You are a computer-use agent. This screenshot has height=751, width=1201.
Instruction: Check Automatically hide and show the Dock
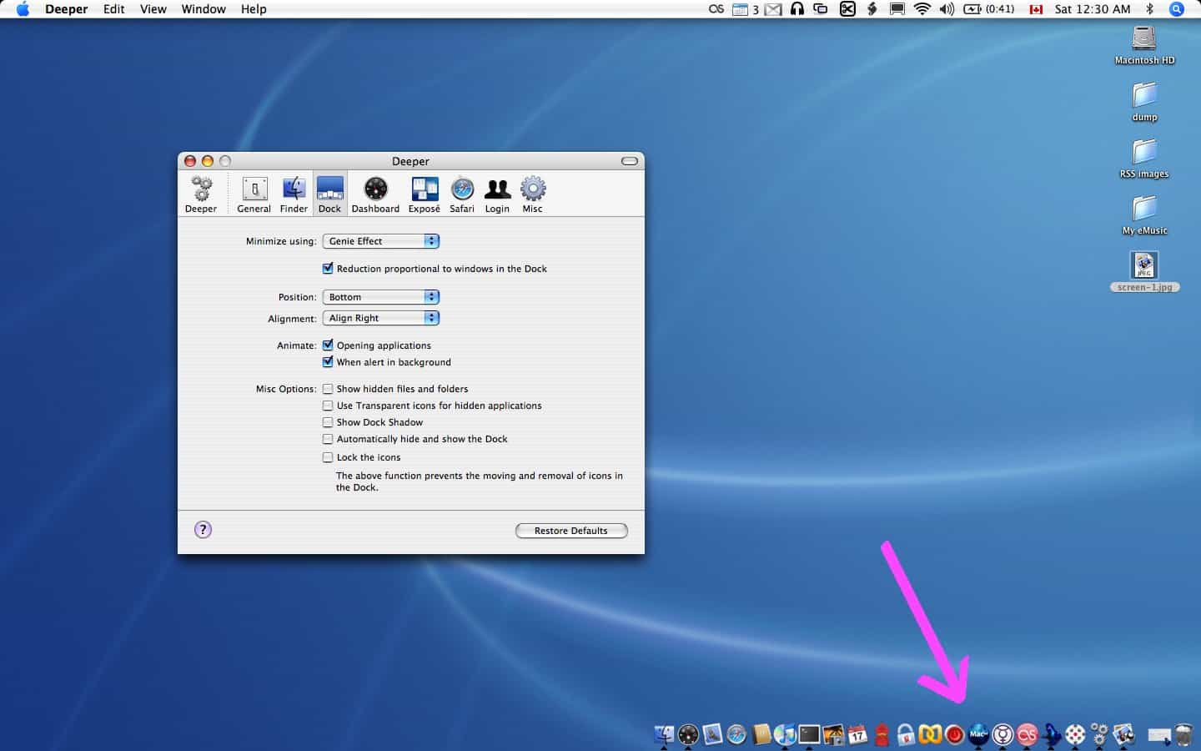328,438
